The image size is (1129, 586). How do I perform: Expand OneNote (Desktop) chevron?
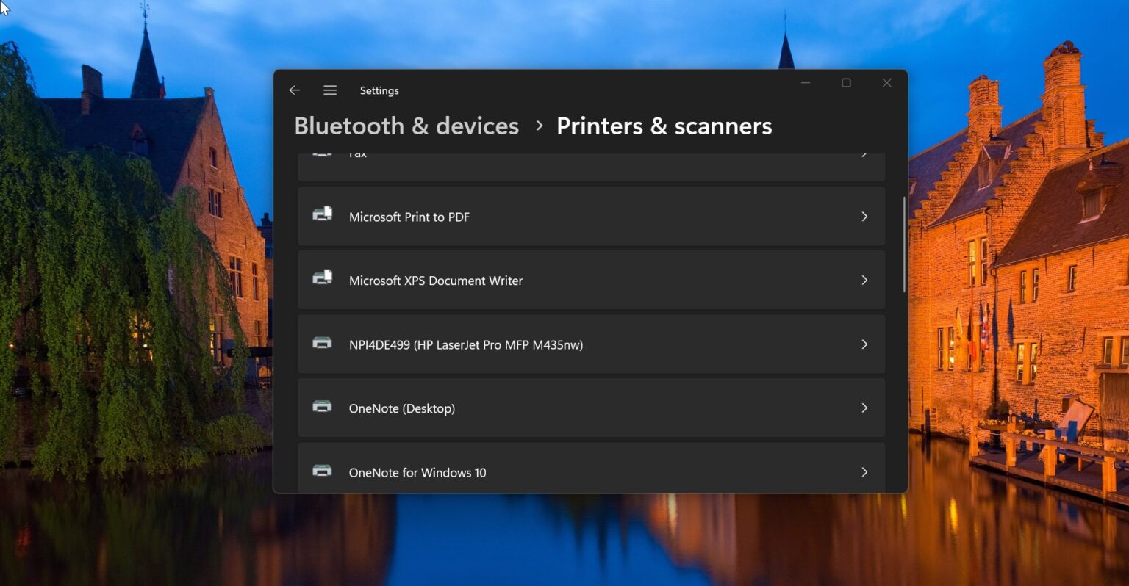tap(864, 408)
